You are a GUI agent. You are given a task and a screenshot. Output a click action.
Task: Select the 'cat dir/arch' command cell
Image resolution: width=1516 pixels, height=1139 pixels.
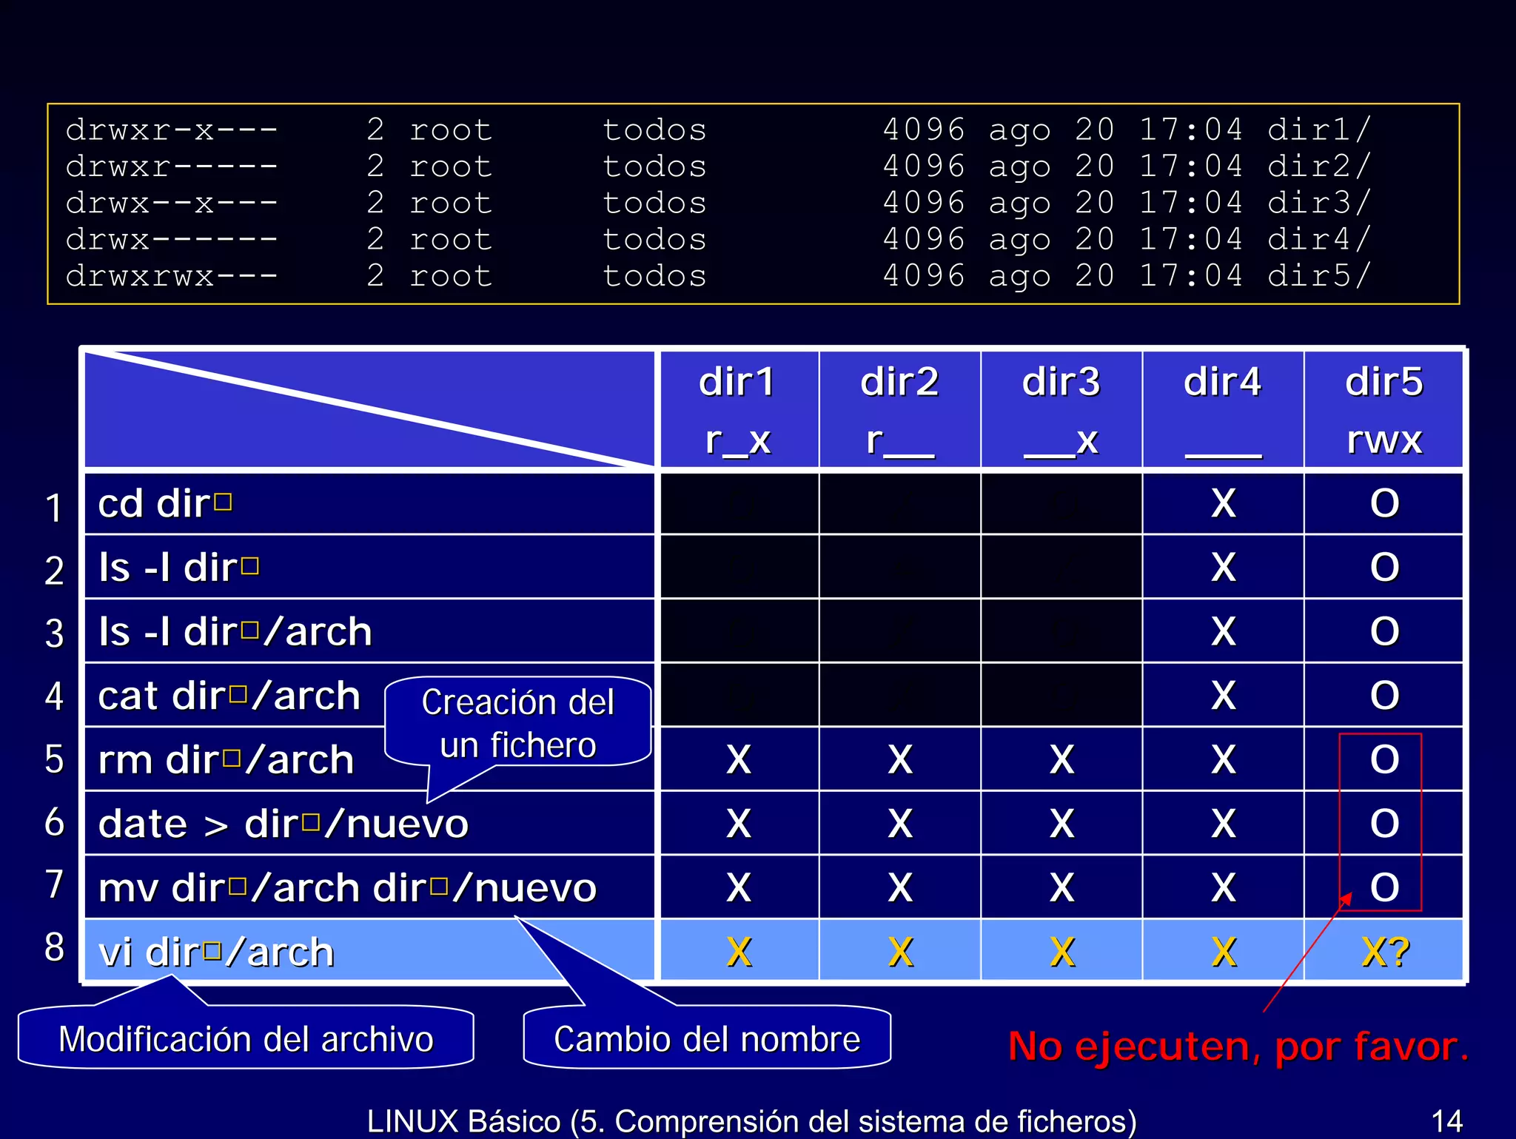[369, 695]
